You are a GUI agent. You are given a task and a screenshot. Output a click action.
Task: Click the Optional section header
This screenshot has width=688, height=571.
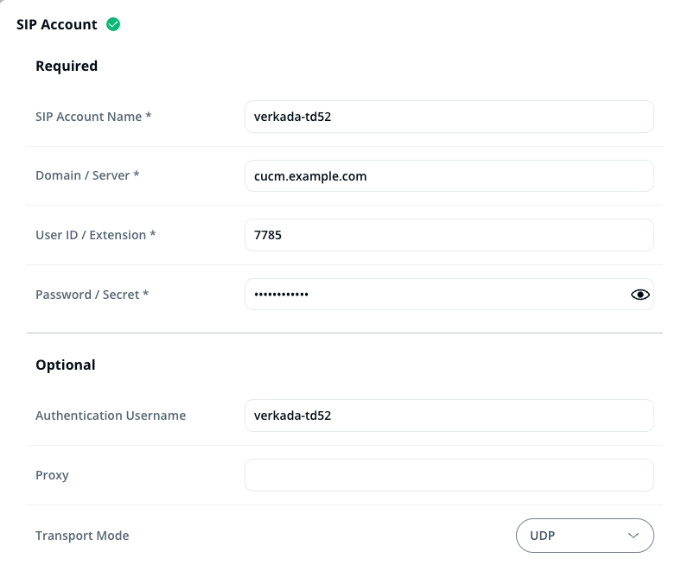[66, 365]
